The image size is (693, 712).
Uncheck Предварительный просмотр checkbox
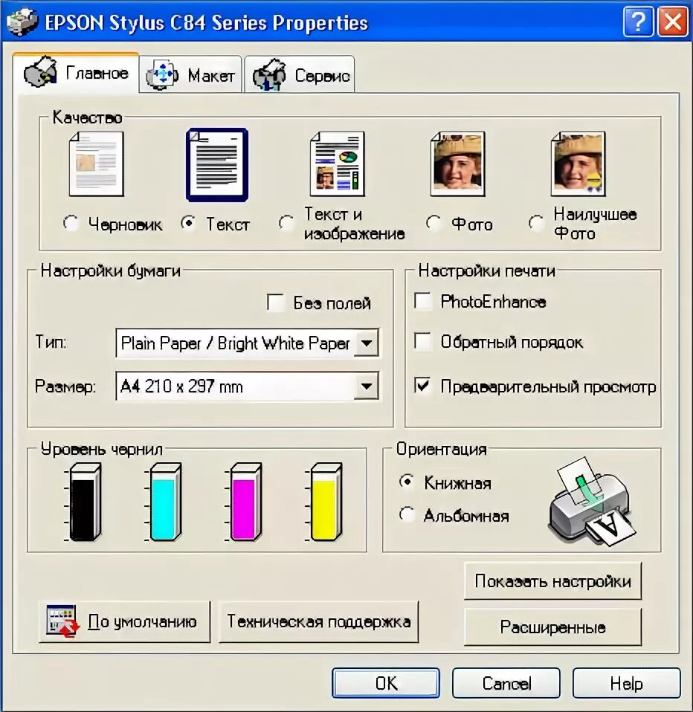(423, 386)
